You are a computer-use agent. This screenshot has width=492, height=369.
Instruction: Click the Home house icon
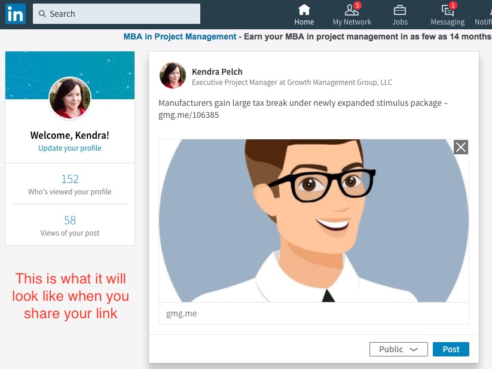(304, 10)
